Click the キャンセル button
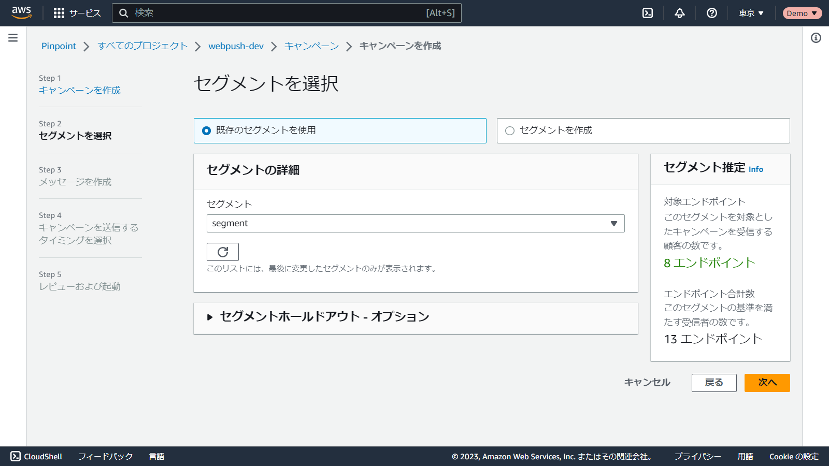829x466 pixels. [647, 383]
